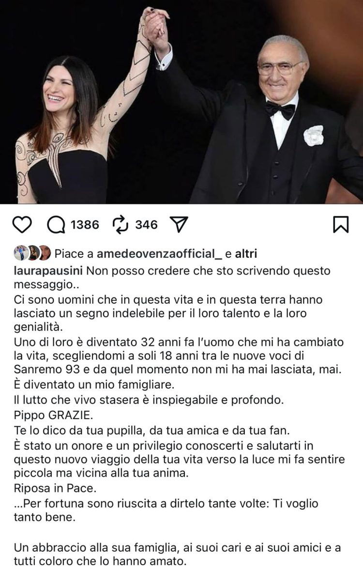Tap the first liker avatar thumbnail

(x=20, y=253)
